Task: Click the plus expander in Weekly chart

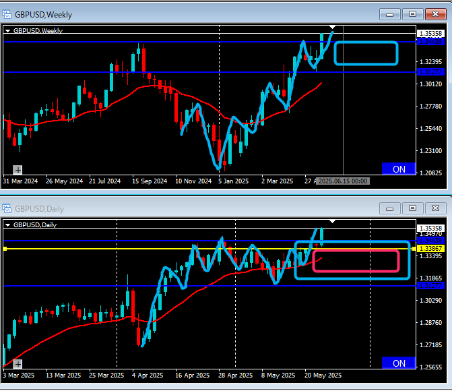Action: coord(18,170)
